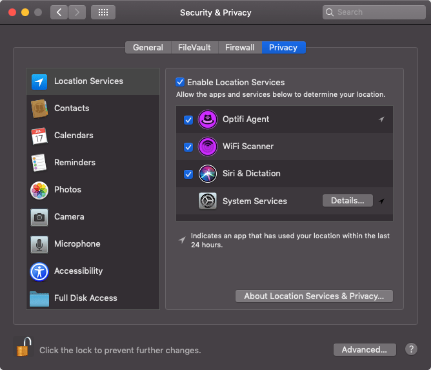
Task: Click the Accessibility icon in sidebar
Action: [39, 271]
